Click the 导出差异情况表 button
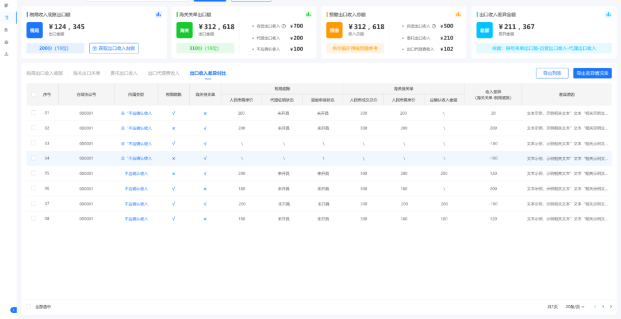 point(592,73)
